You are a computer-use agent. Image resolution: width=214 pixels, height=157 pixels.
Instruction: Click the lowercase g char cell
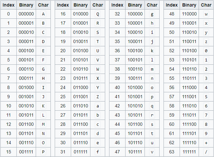[152, 14]
